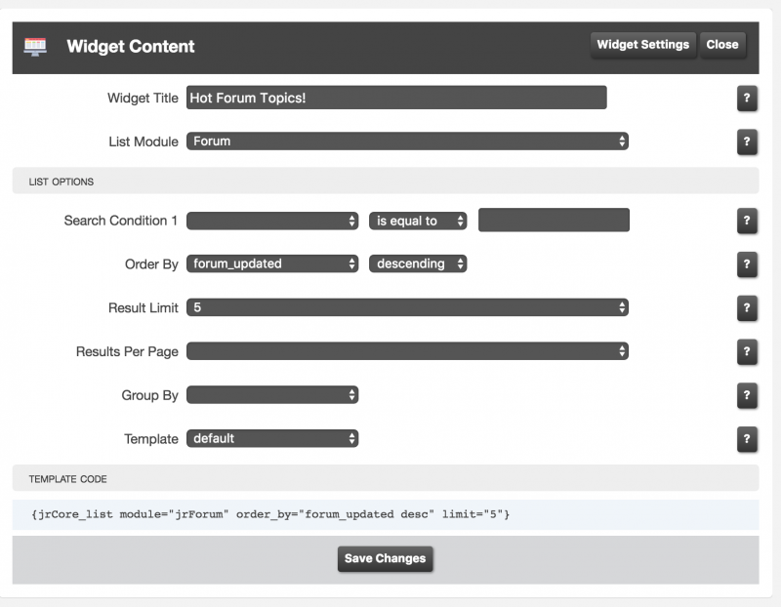Viewport: 781px width, 607px height.
Task: Open help for Template option
Action: click(747, 438)
